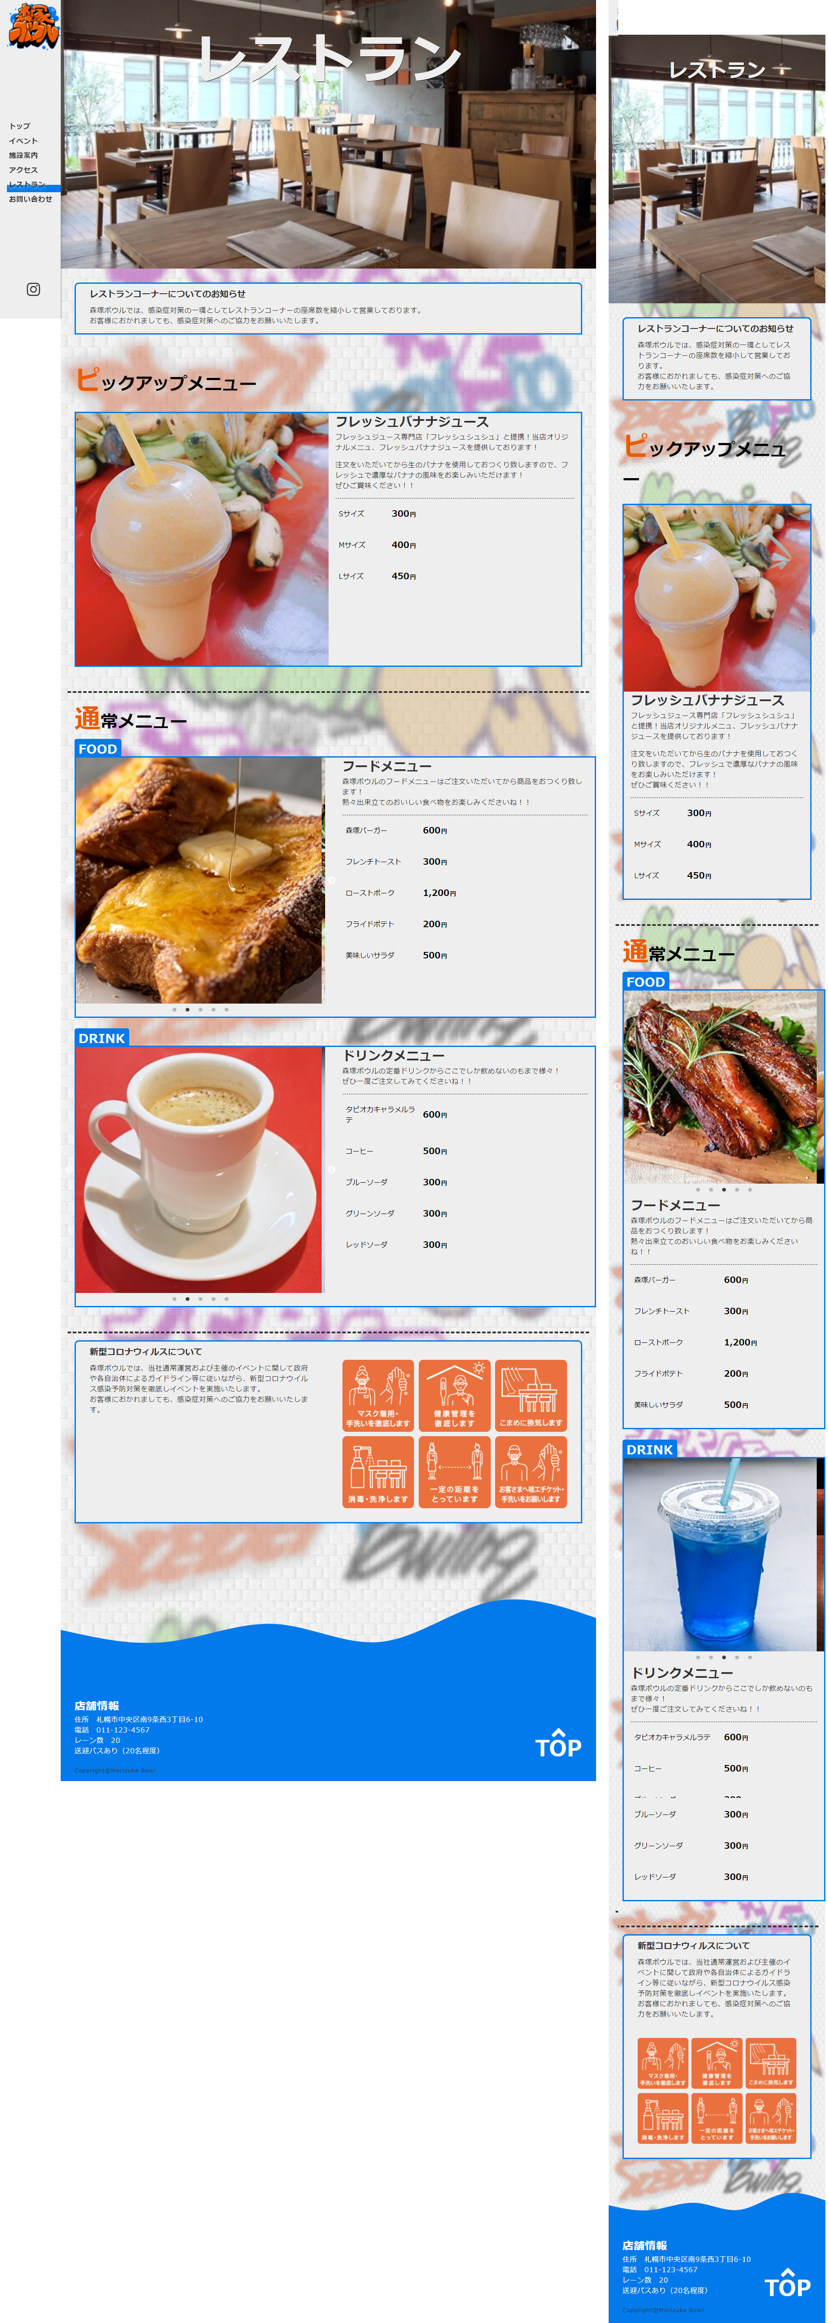
Task: Click the マスク着用・手洗い icon in the wide layout
Action: coord(378,1395)
